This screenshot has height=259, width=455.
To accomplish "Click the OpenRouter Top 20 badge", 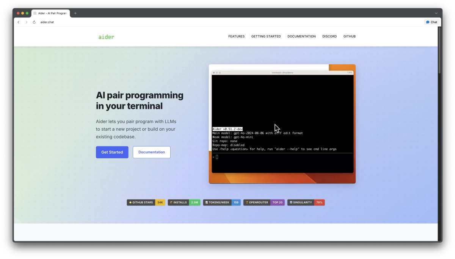I will (x=264, y=203).
